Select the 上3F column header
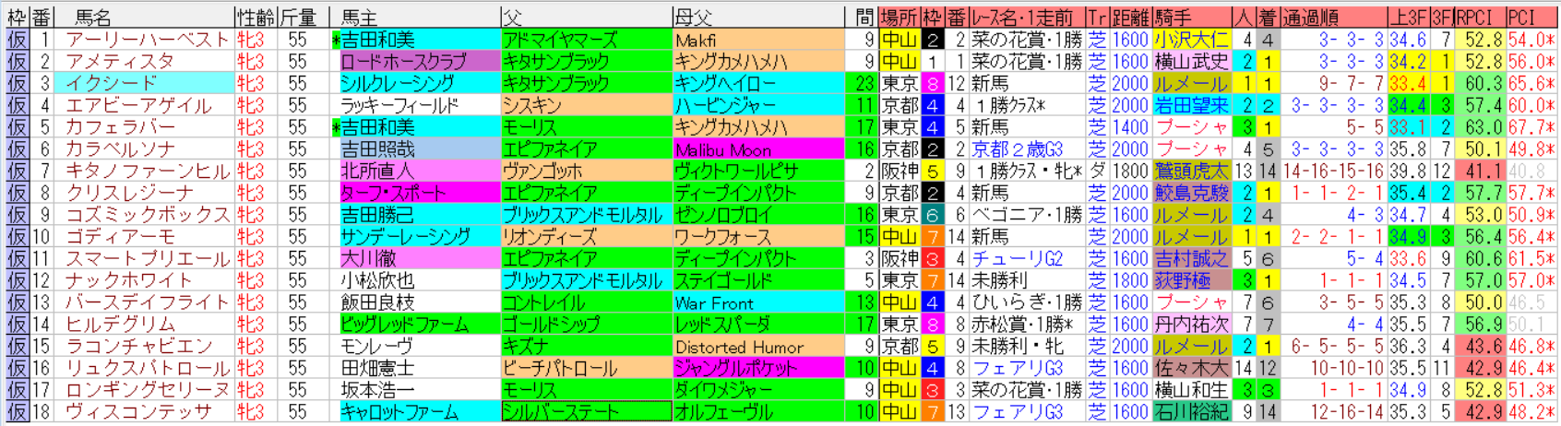Viewport: 1561px width, 426px height. pos(1409,18)
